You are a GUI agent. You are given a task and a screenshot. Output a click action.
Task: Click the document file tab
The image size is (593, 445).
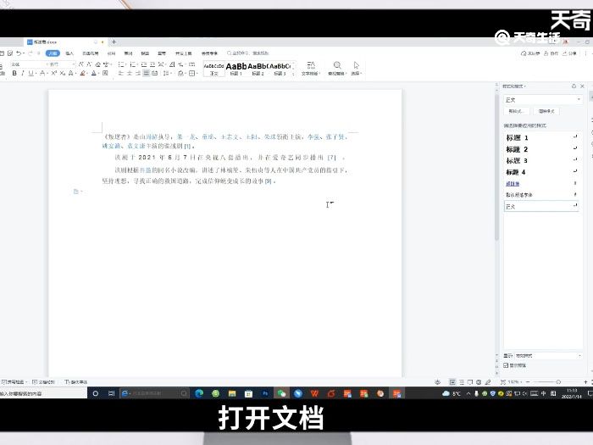pyautogui.click(x=64, y=42)
